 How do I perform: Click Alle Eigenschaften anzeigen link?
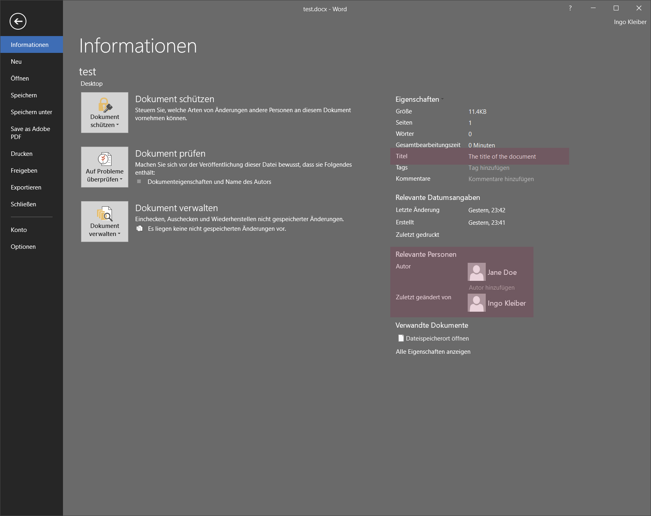[x=433, y=351]
